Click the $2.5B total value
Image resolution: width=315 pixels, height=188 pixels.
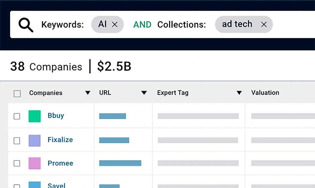point(114,67)
